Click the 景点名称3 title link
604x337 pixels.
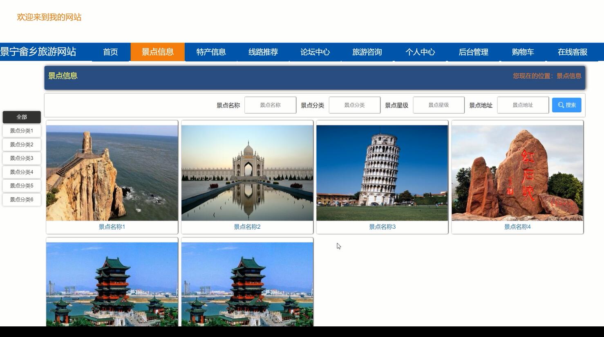[x=382, y=227]
